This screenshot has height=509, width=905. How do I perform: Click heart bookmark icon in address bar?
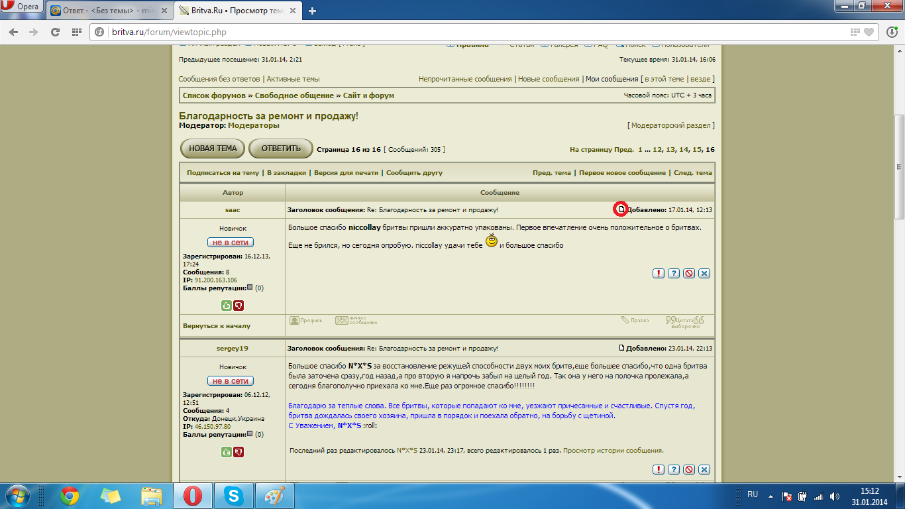(x=869, y=32)
